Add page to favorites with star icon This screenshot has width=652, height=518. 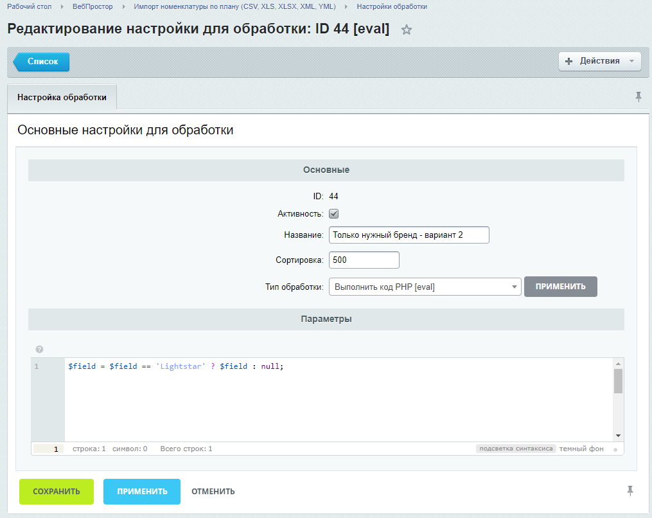click(406, 30)
